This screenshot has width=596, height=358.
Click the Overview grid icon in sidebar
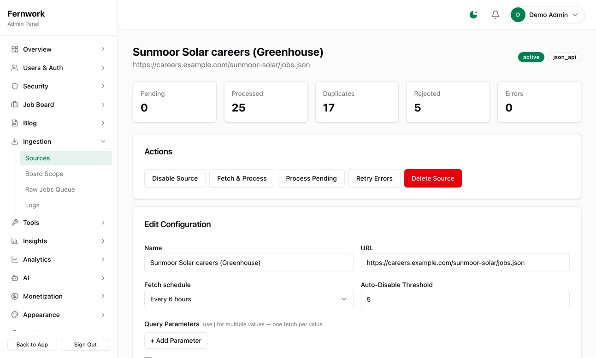[15, 49]
